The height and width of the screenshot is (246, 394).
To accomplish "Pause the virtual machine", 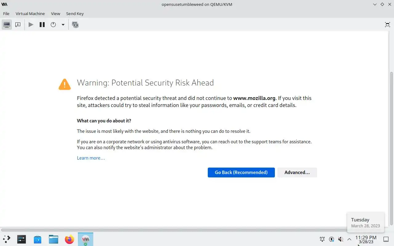I will [x=42, y=25].
